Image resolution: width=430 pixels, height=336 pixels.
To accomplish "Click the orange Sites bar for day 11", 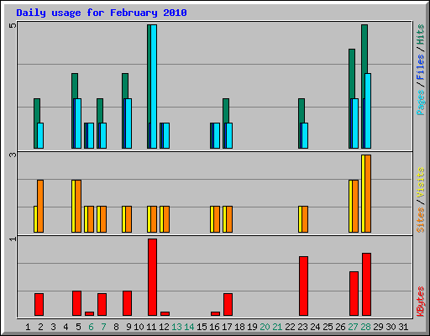I will [x=154, y=219].
